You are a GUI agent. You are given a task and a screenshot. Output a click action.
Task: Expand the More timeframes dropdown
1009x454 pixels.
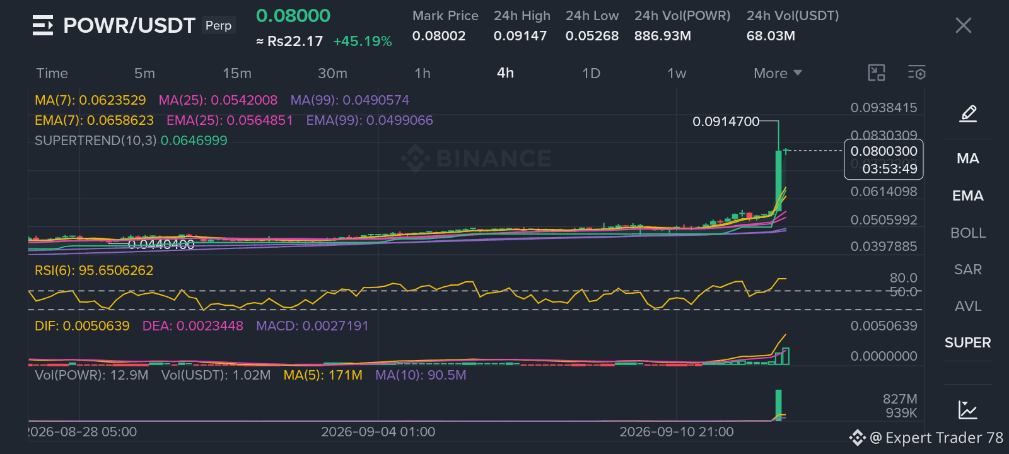coord(778,73)
